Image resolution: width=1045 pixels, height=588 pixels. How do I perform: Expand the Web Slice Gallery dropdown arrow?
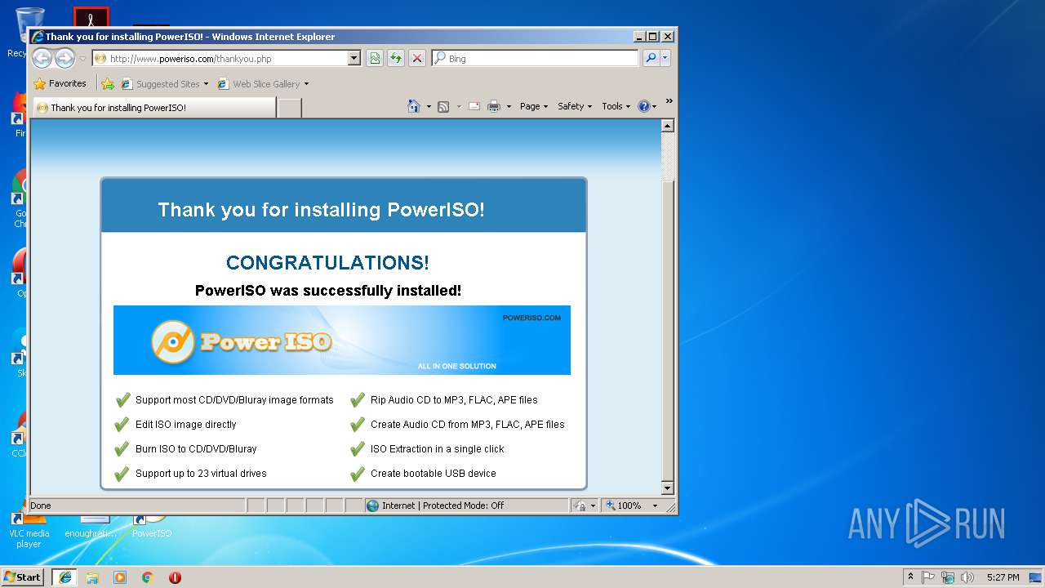click(306, 84)
